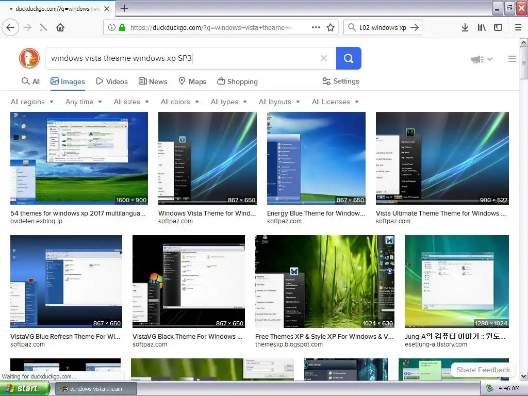Expand the All colors filter
The width and height of the screenshot is (528, 396).
(x=180, y=102)
